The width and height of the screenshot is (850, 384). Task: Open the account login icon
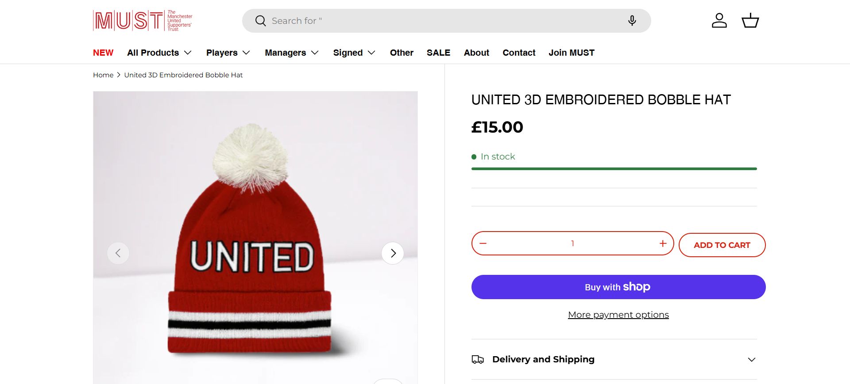pos(719,21)
